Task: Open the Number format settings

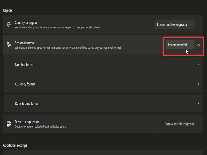Action: (103, 65)
